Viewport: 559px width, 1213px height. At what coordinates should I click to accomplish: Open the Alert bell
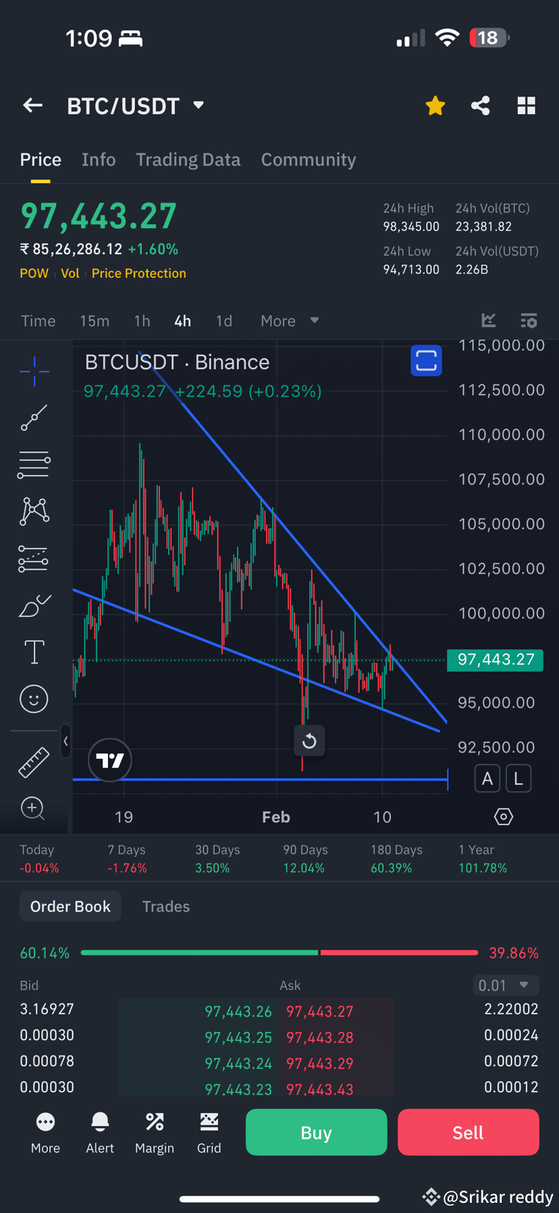(x=100, y=1133)
